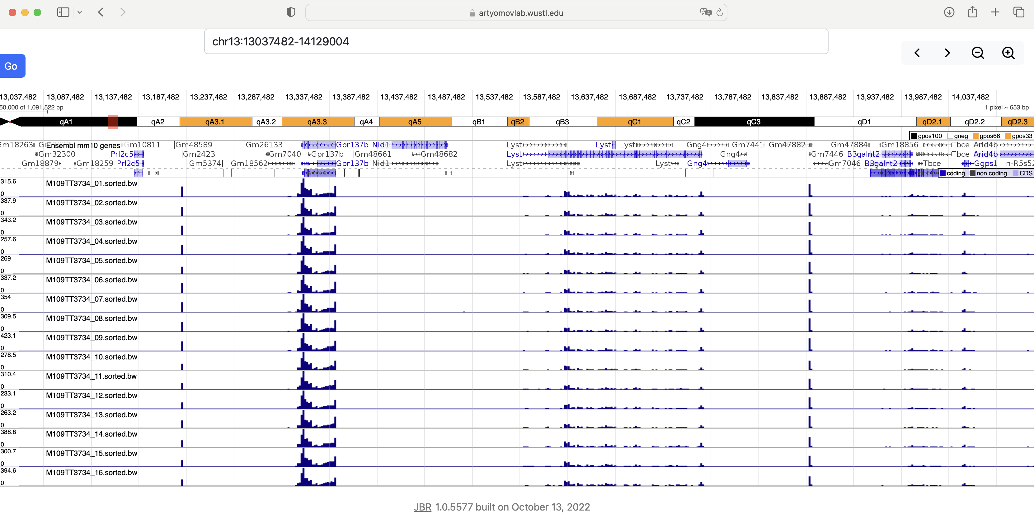This screenshot has height=518, width=1034.
Task: Reload the current page
Action: click(x=719, y=12)
